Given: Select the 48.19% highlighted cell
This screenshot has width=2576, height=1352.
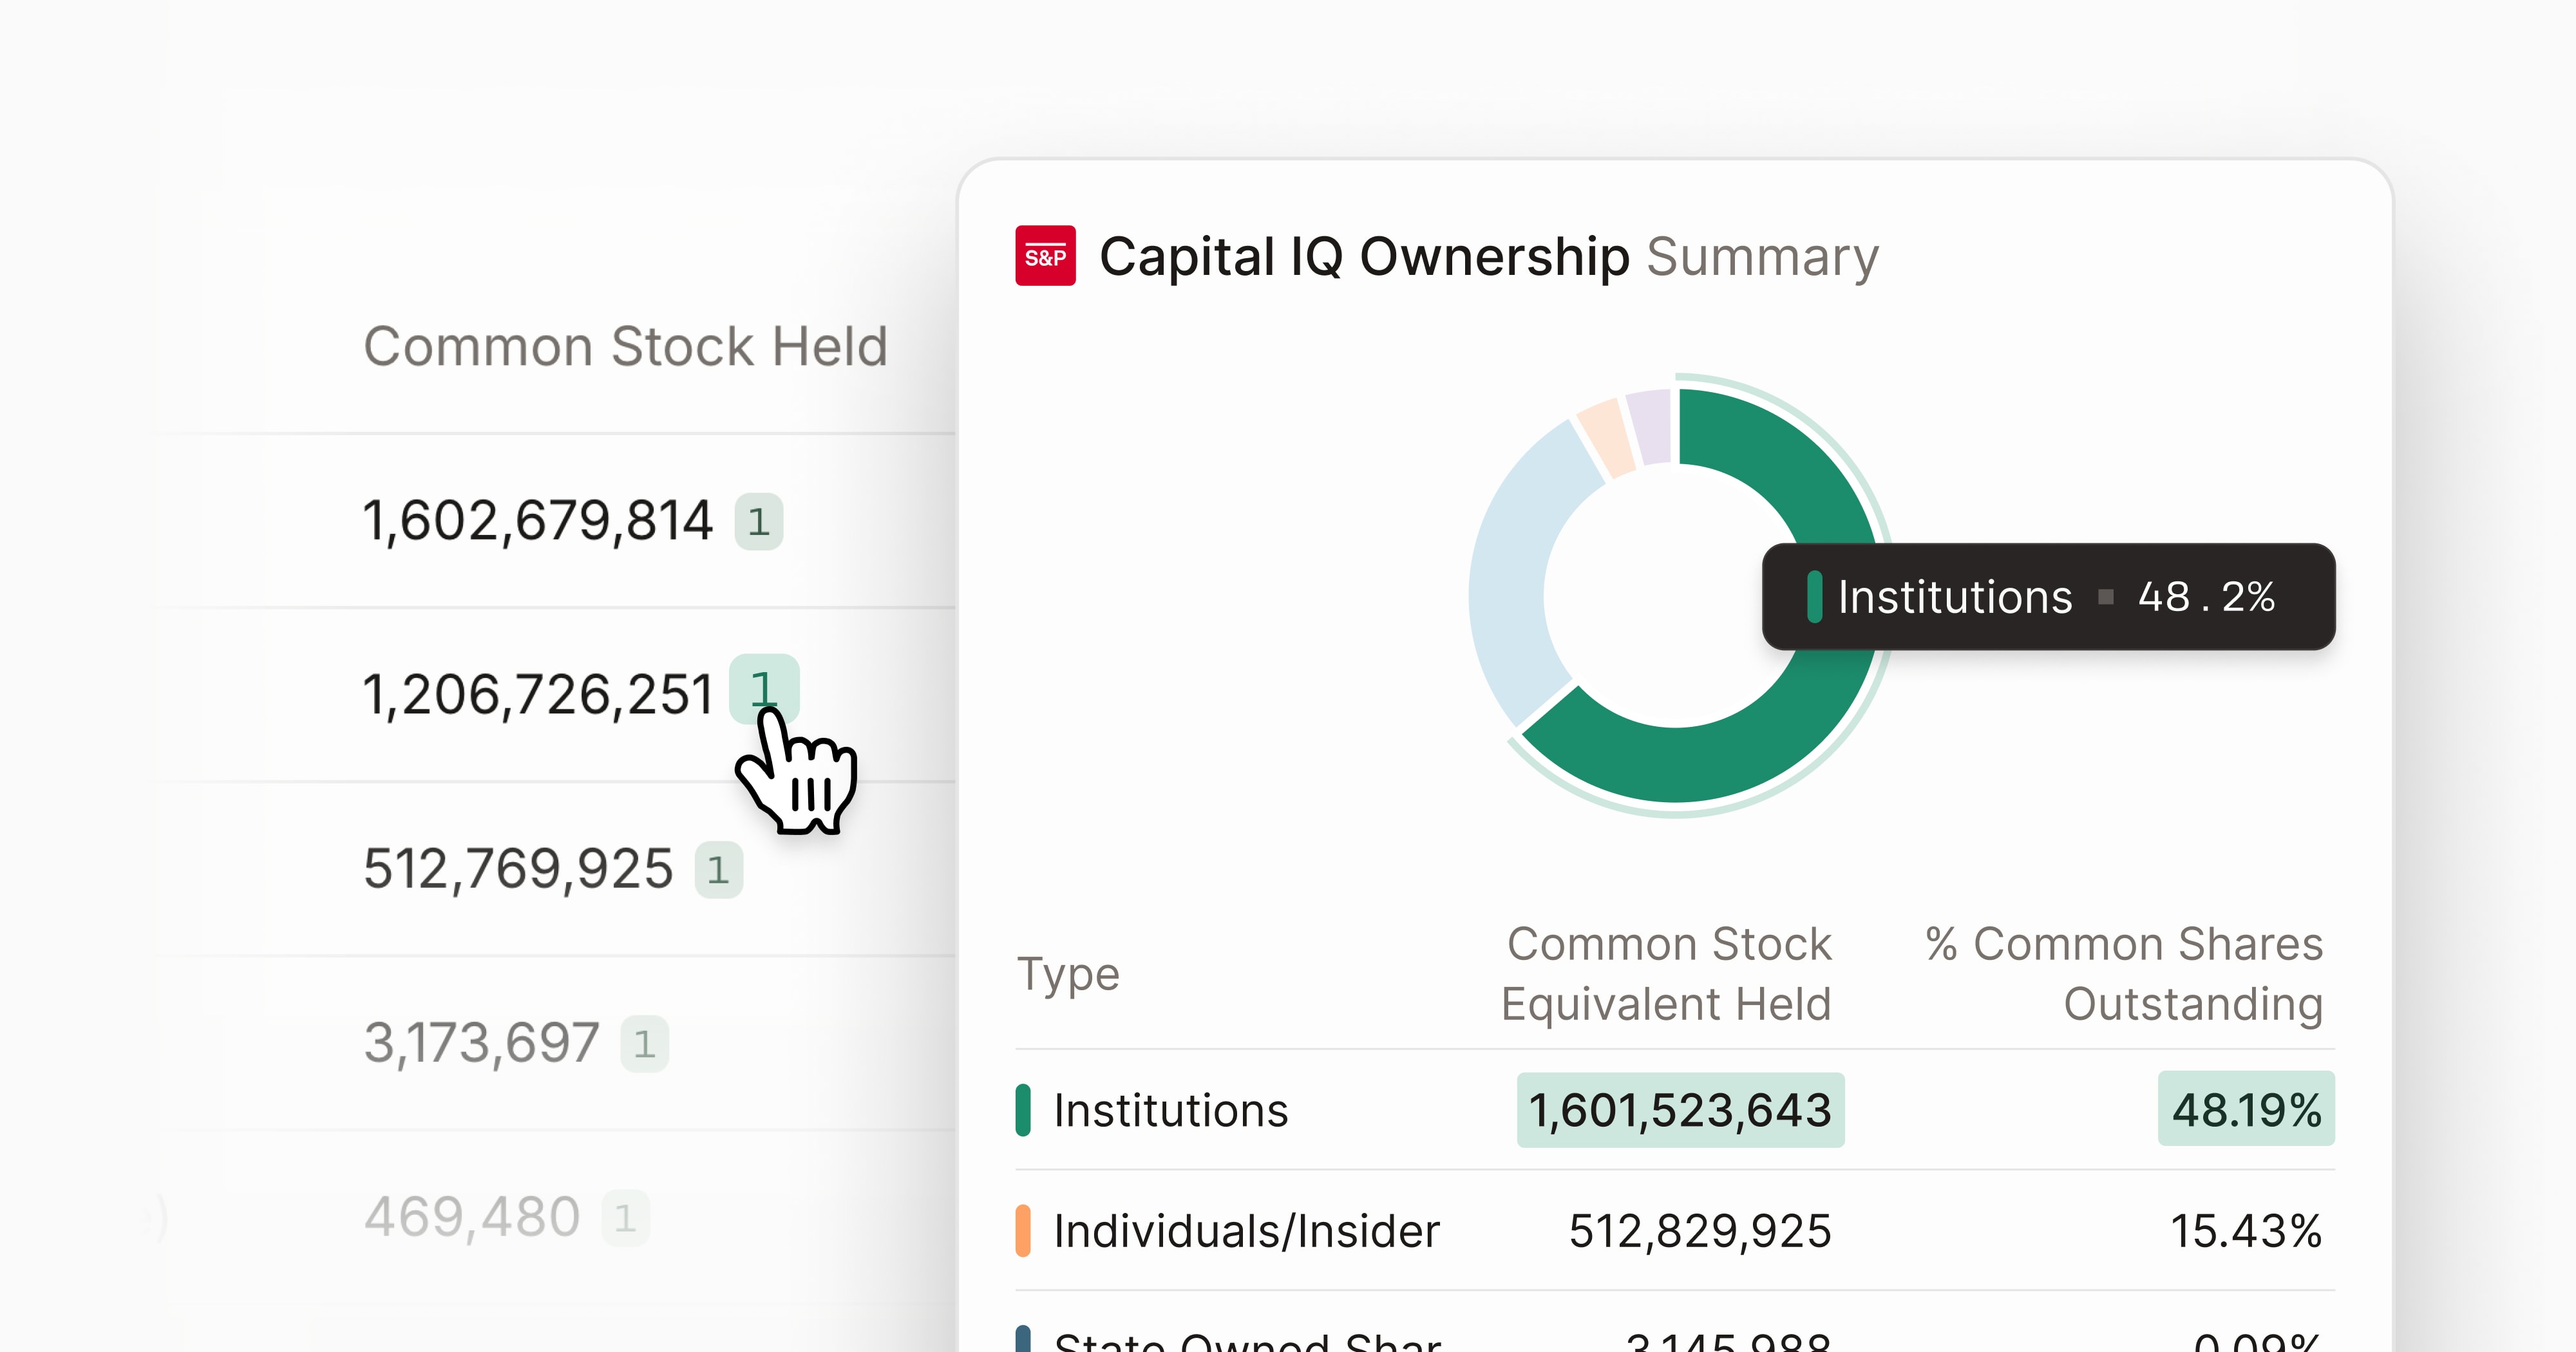Looking at the screenshot, I should point(2246,1109).
